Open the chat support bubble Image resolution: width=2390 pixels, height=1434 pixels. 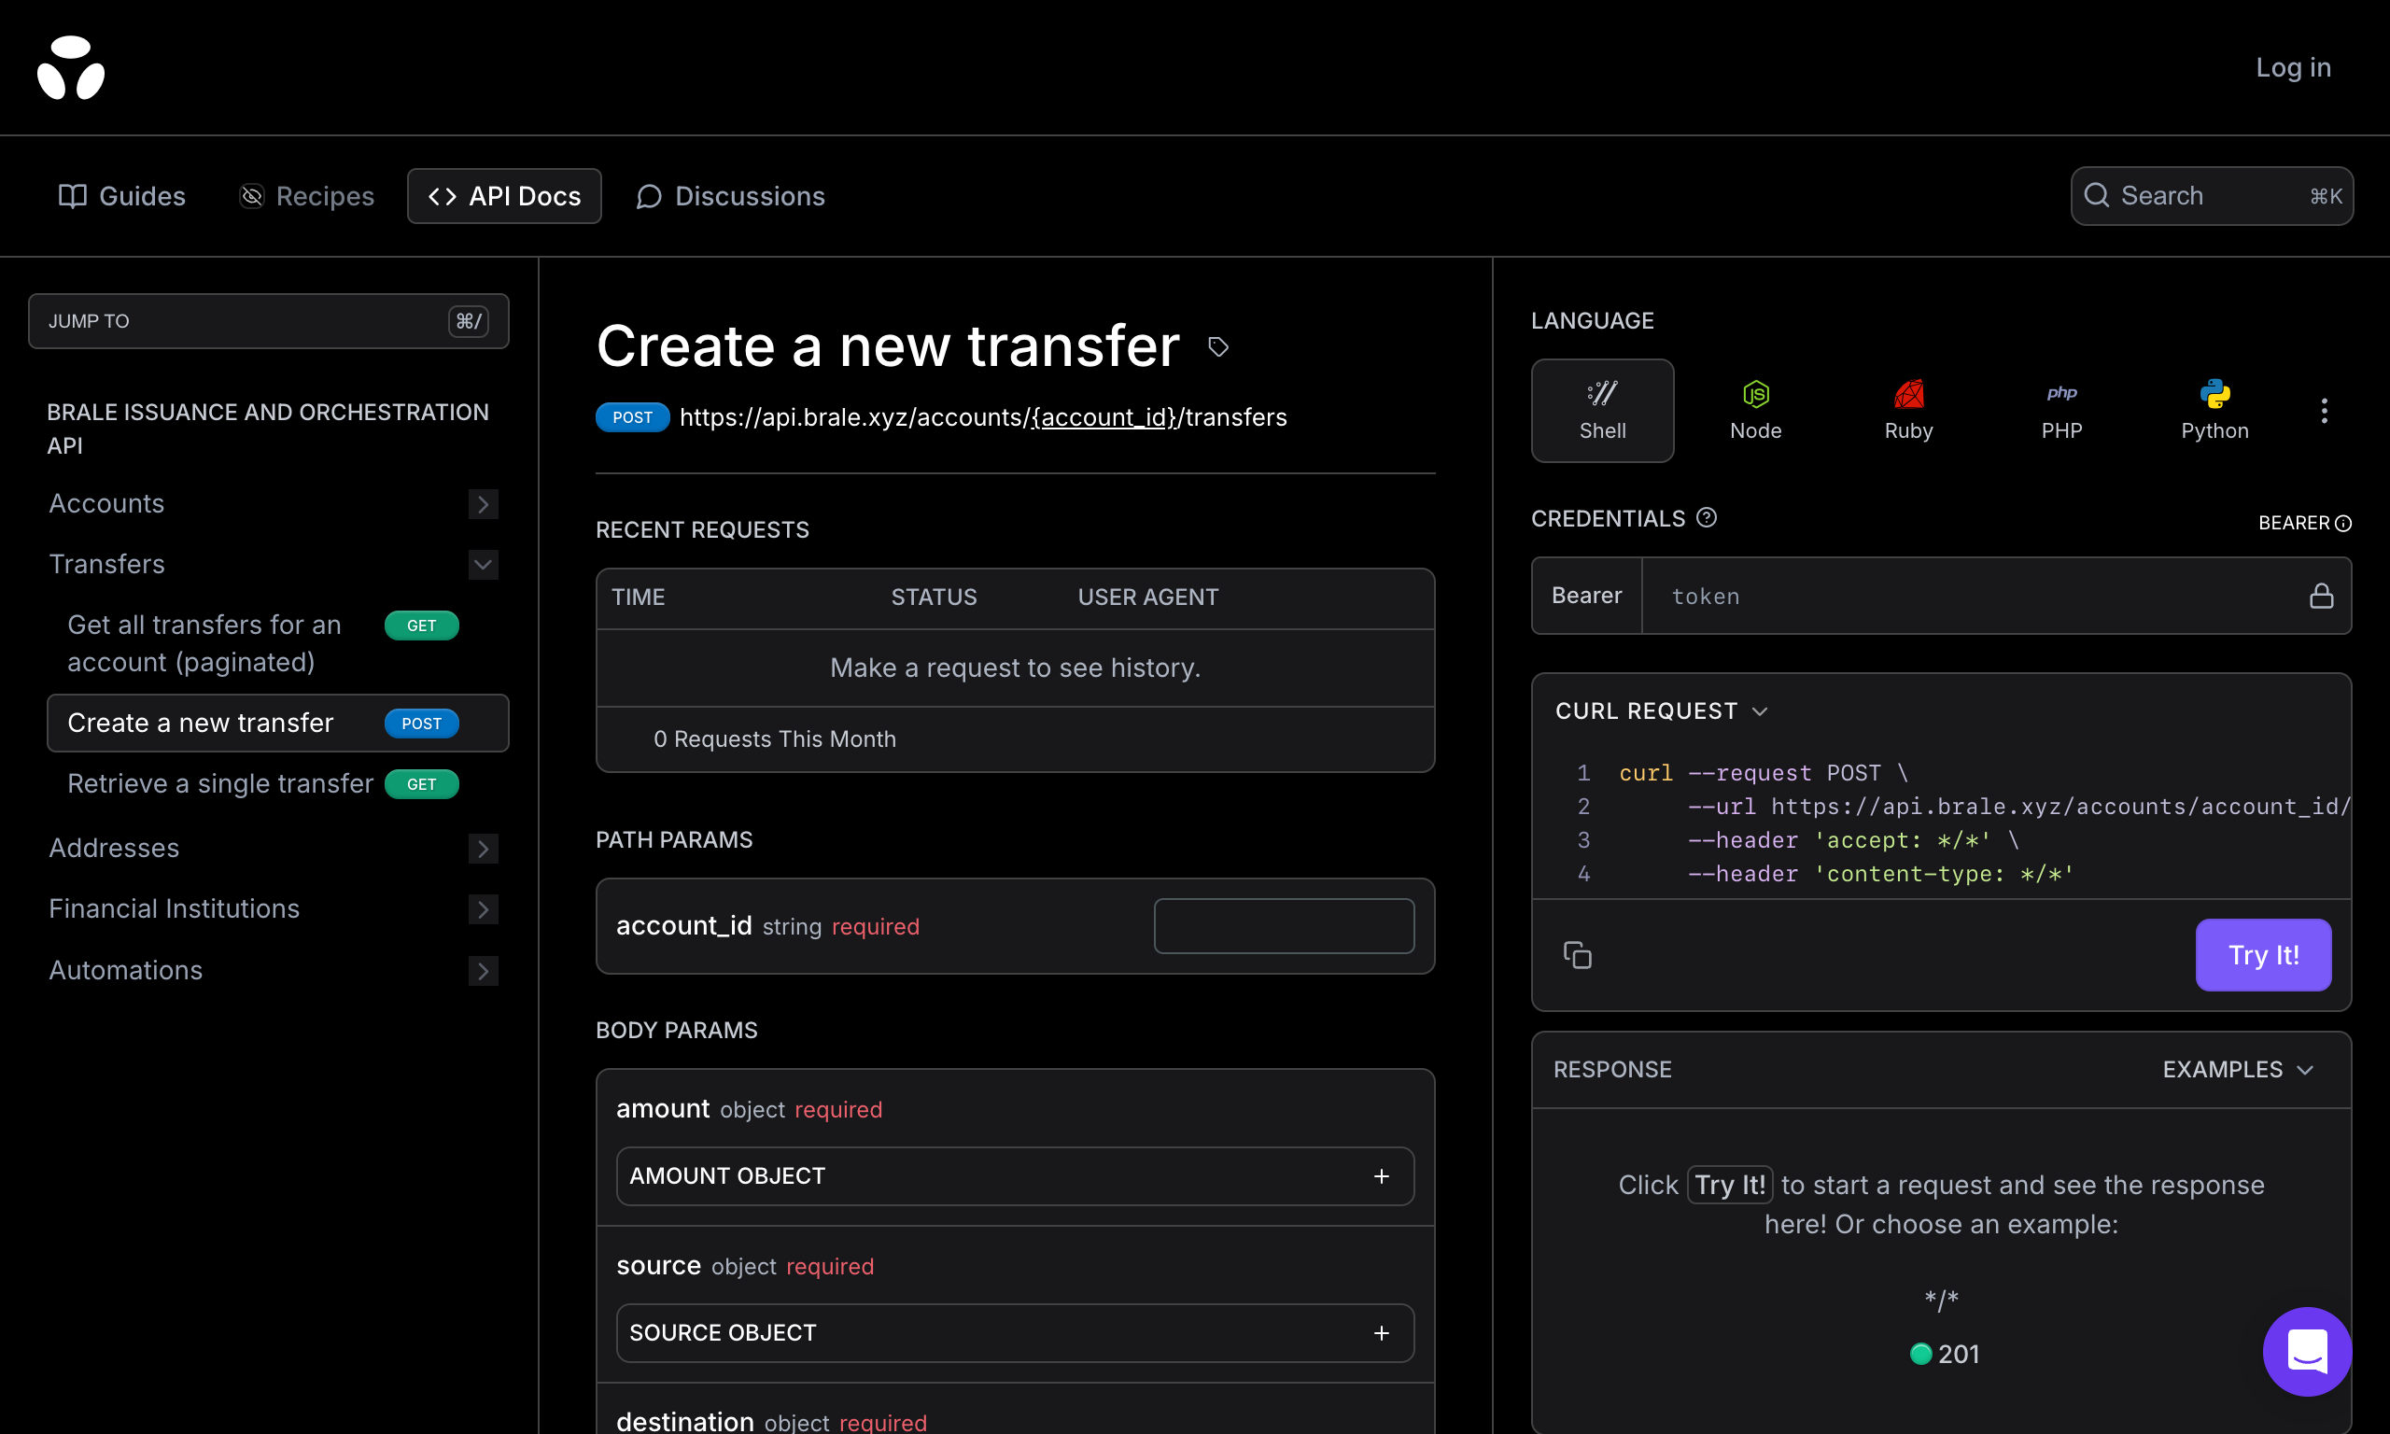[2306, 1351]
